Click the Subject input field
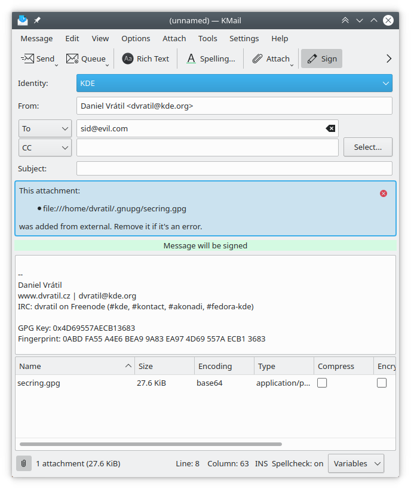Viewport: 411px width, 489px height. coord(234,168)
